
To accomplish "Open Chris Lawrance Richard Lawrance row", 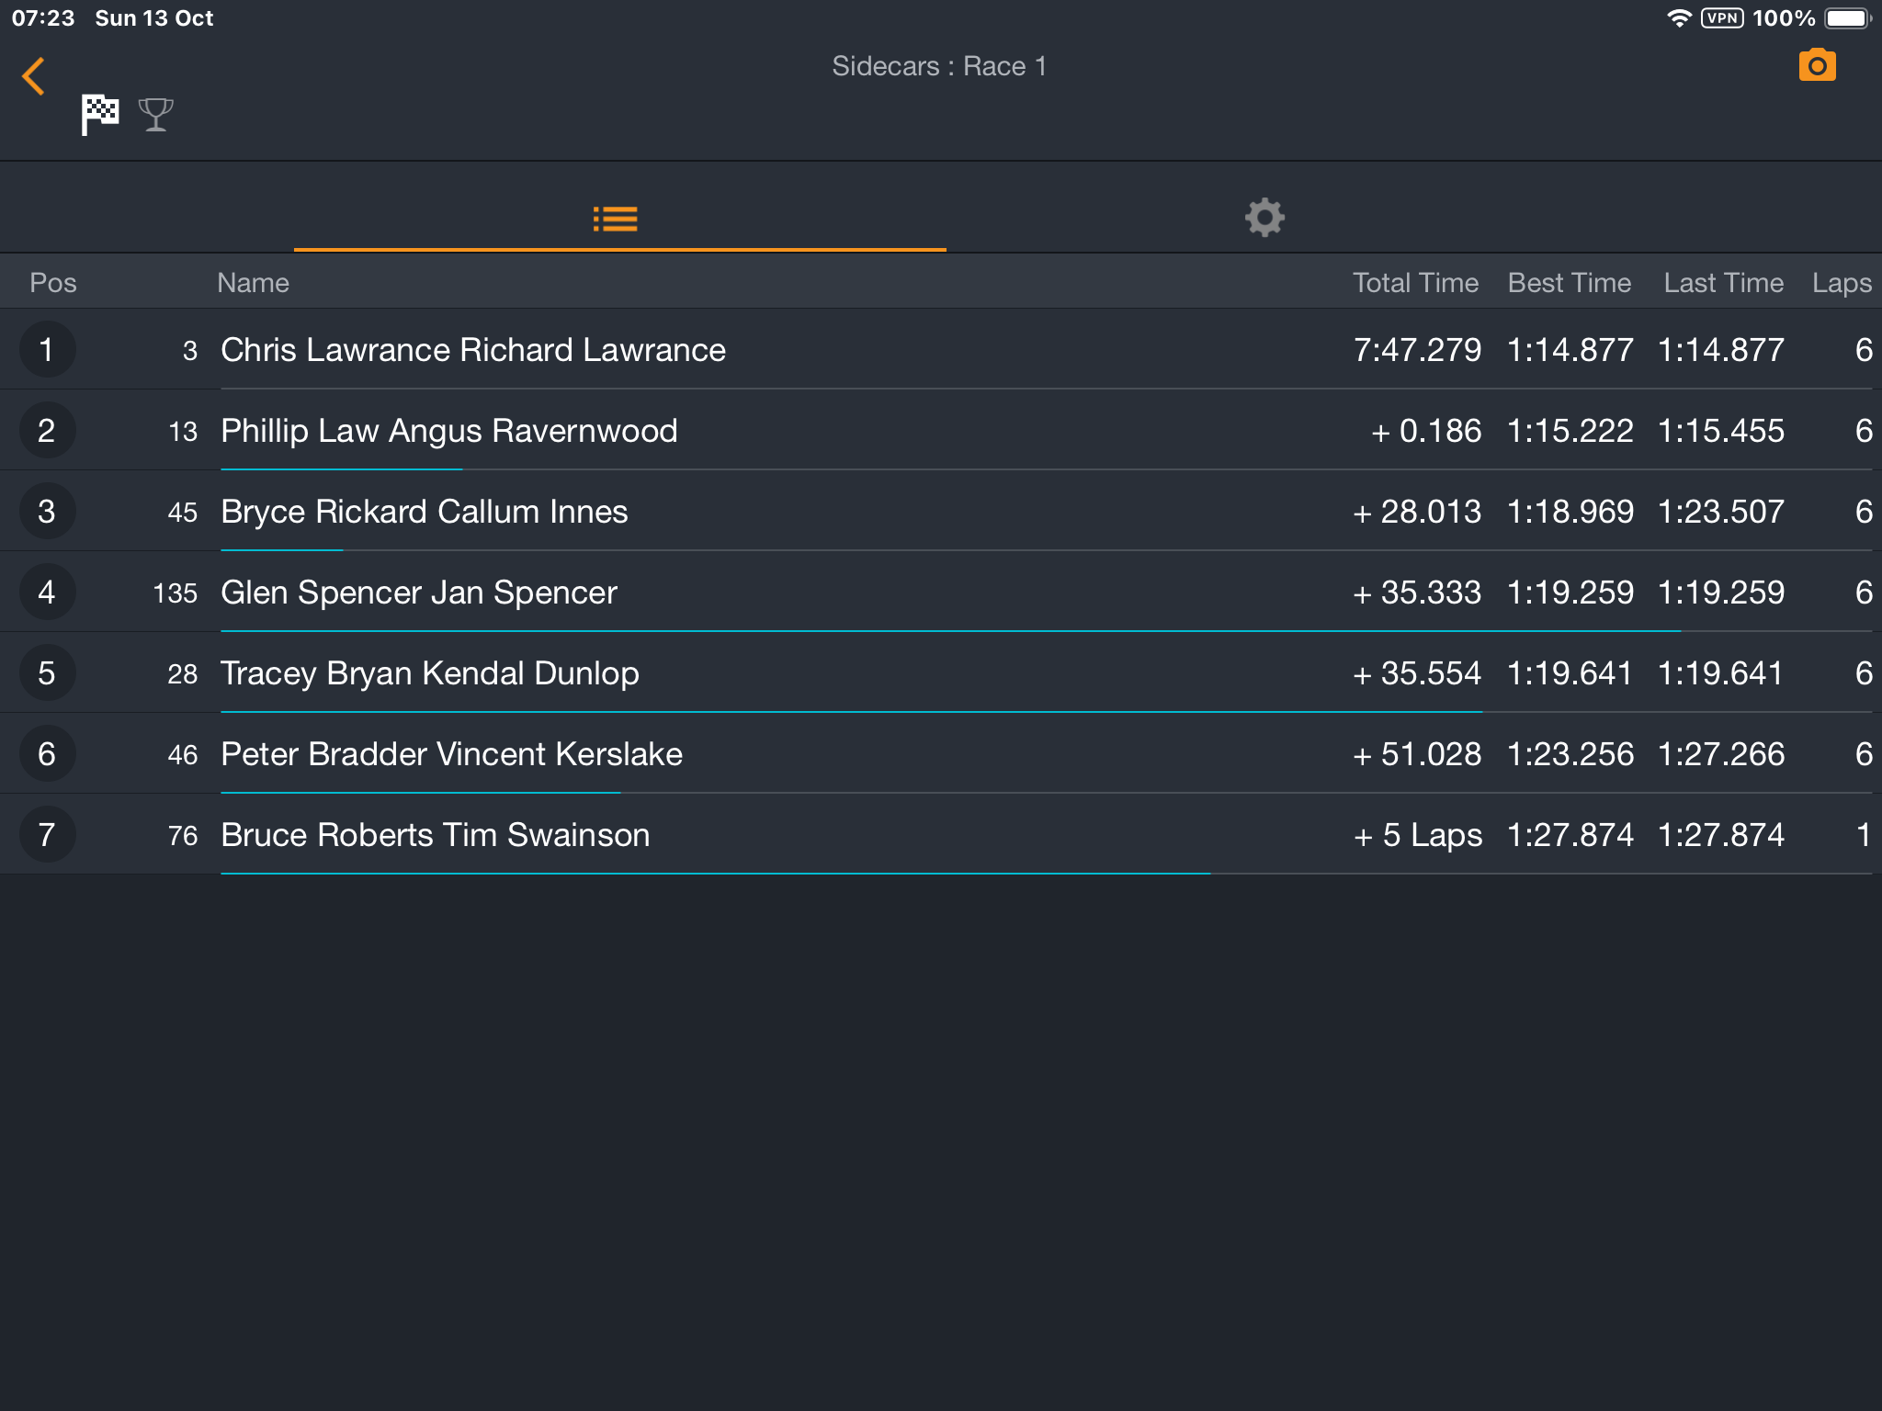I will point(941,350).
